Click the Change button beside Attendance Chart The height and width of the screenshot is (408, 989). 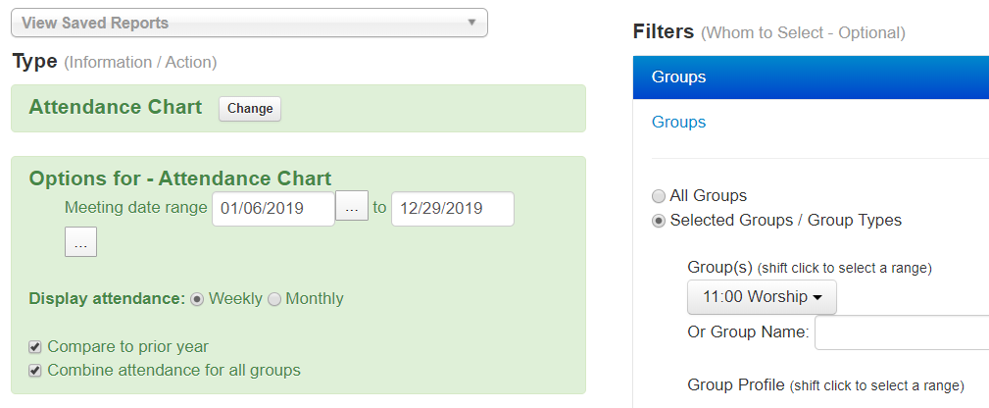click(x=250, y=109)
